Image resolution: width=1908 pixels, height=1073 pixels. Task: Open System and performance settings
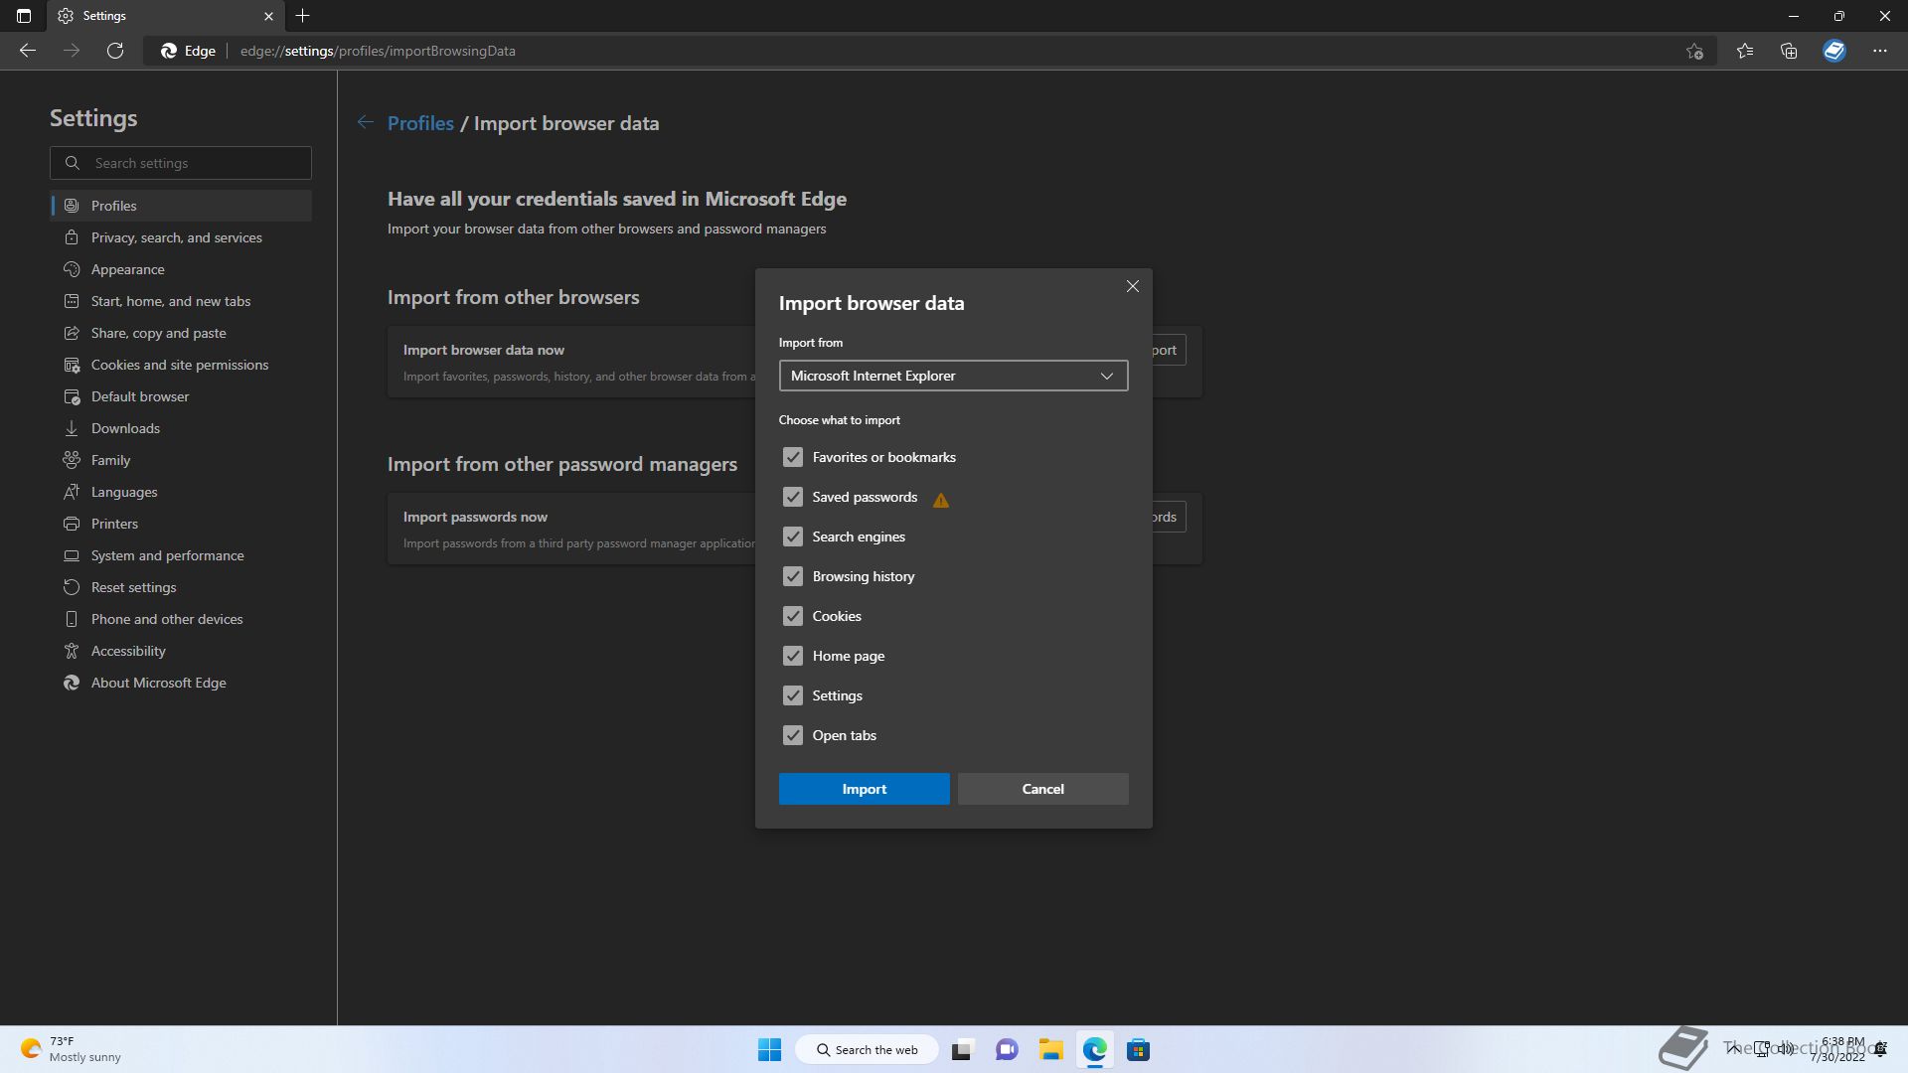[x=181, y=555]
